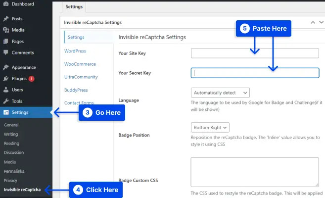Click the Tools wrench icon
Screen dimensions: 325x198
[x=6, y=101]
